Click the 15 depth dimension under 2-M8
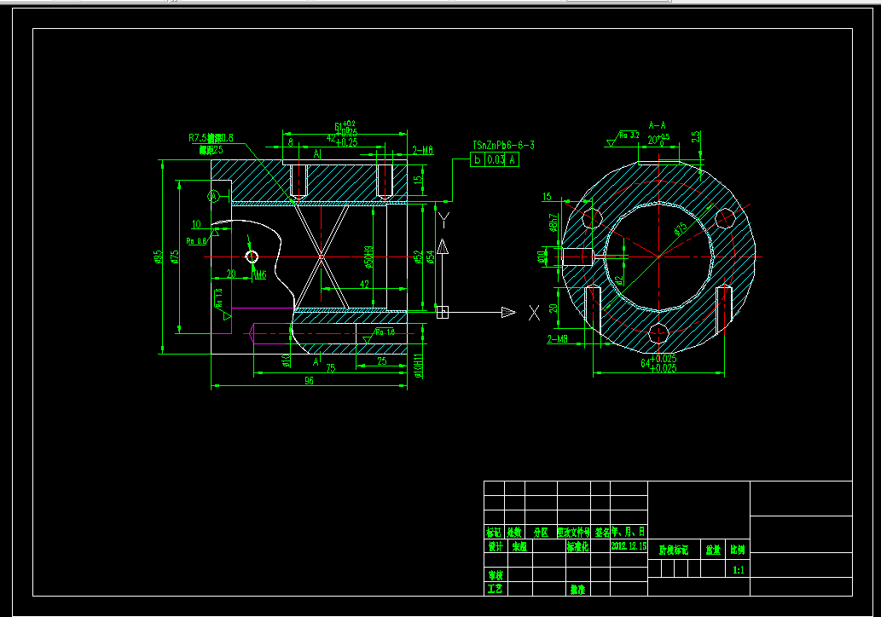This screenshot has height=617, width=881. coord(417,180)
